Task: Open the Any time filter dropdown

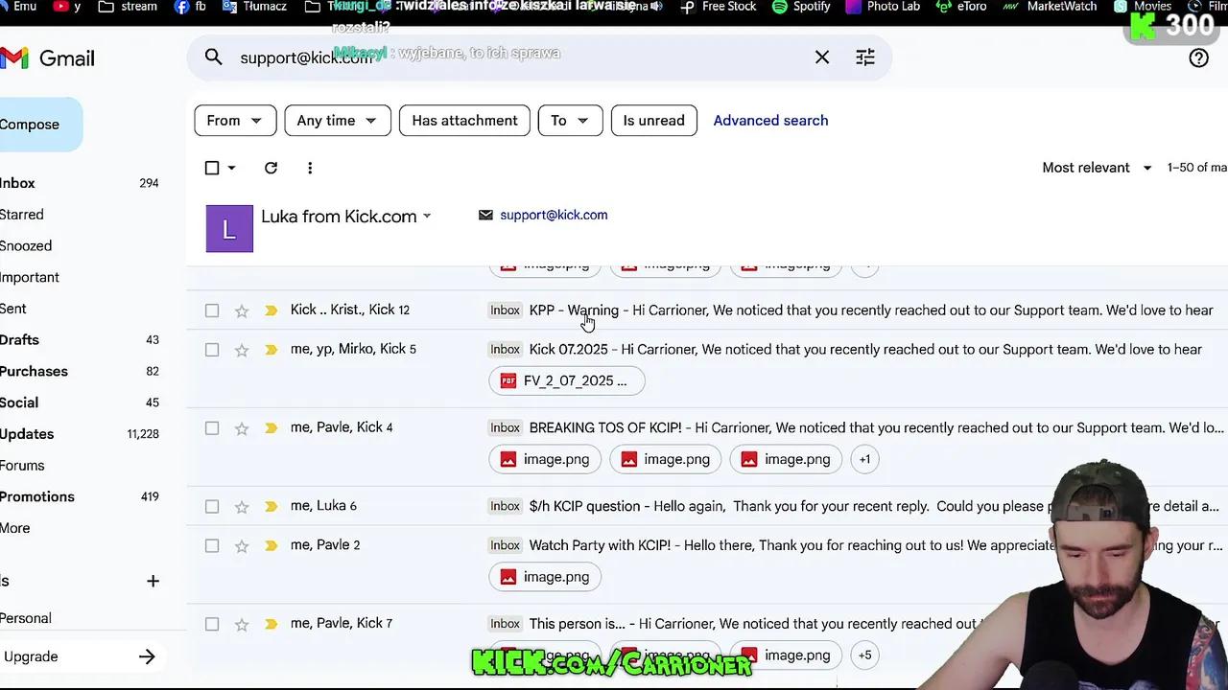Action: (338, 121)
